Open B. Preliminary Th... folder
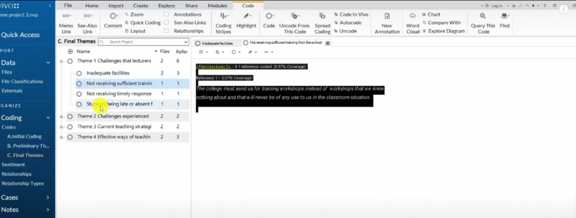This screenshot has height=218, width=576. click(28, 146)
